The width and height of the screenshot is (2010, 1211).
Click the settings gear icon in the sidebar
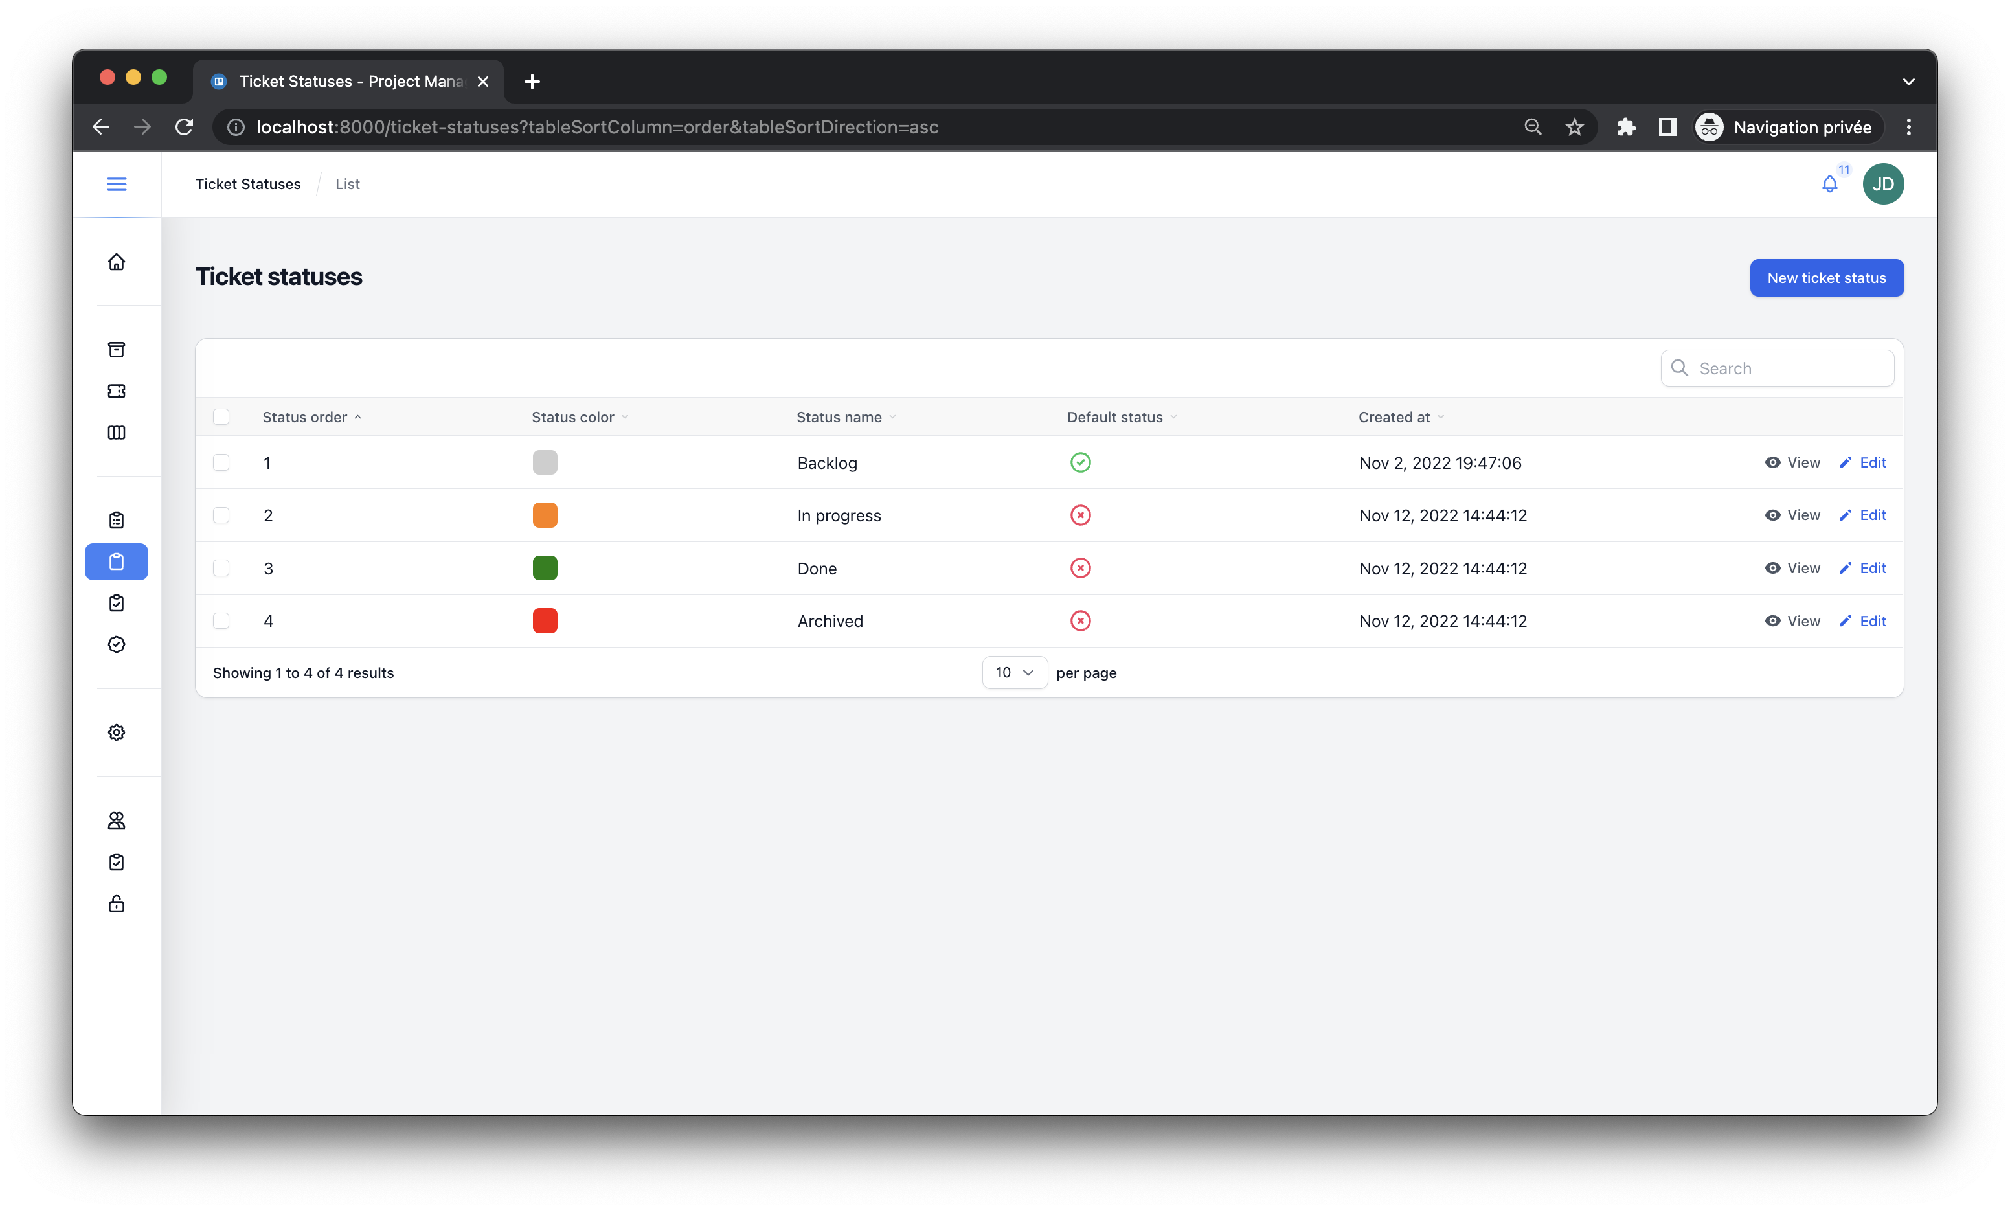(117, 732)
